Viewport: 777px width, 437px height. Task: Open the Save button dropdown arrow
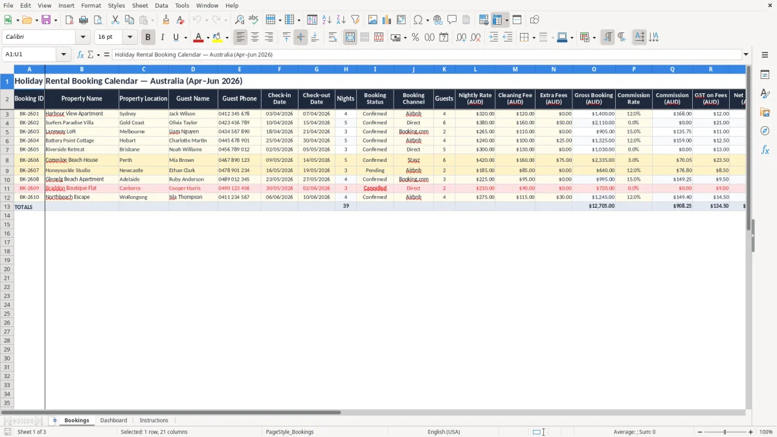(55, 20)
